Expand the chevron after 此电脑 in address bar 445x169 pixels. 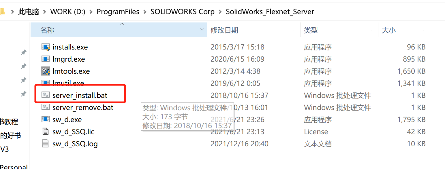click(44, 12)
